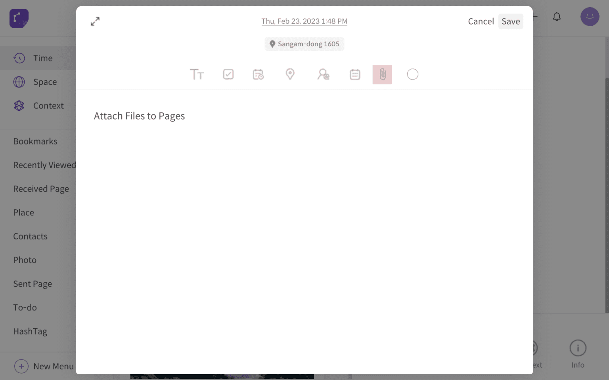Open Contacts

click(x=31, y=236)
